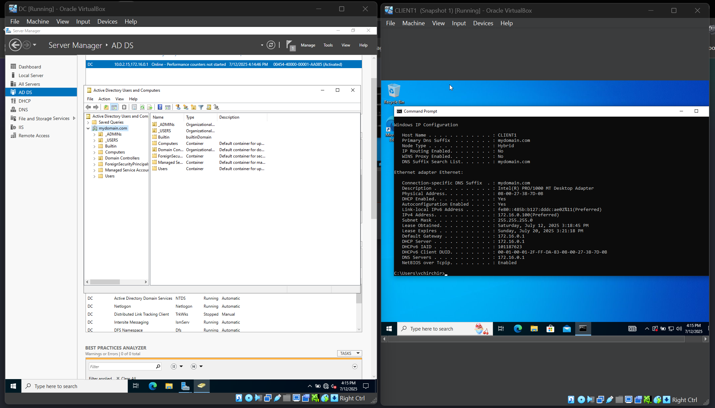Expand the _USERS tree node
This screenshot has height=408, width=715.
tap(95, 140)
